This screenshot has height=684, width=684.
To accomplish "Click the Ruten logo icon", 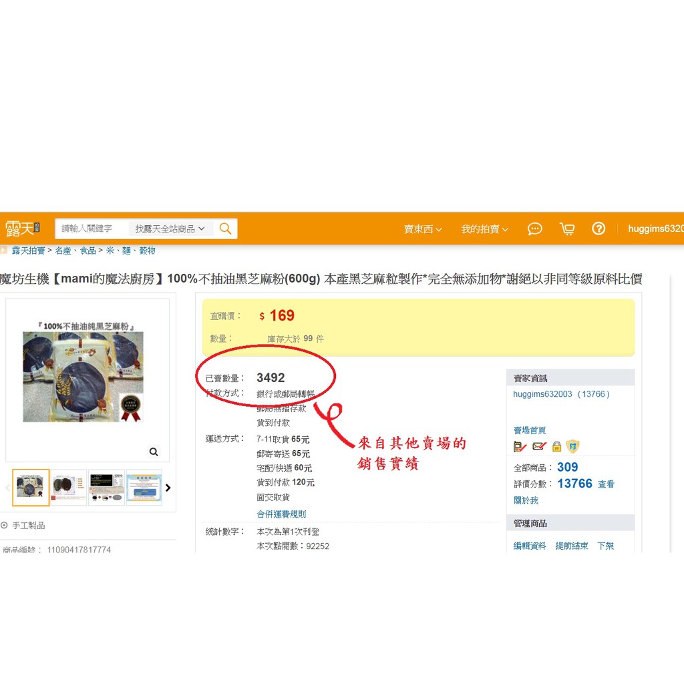I will pos(22,228).
